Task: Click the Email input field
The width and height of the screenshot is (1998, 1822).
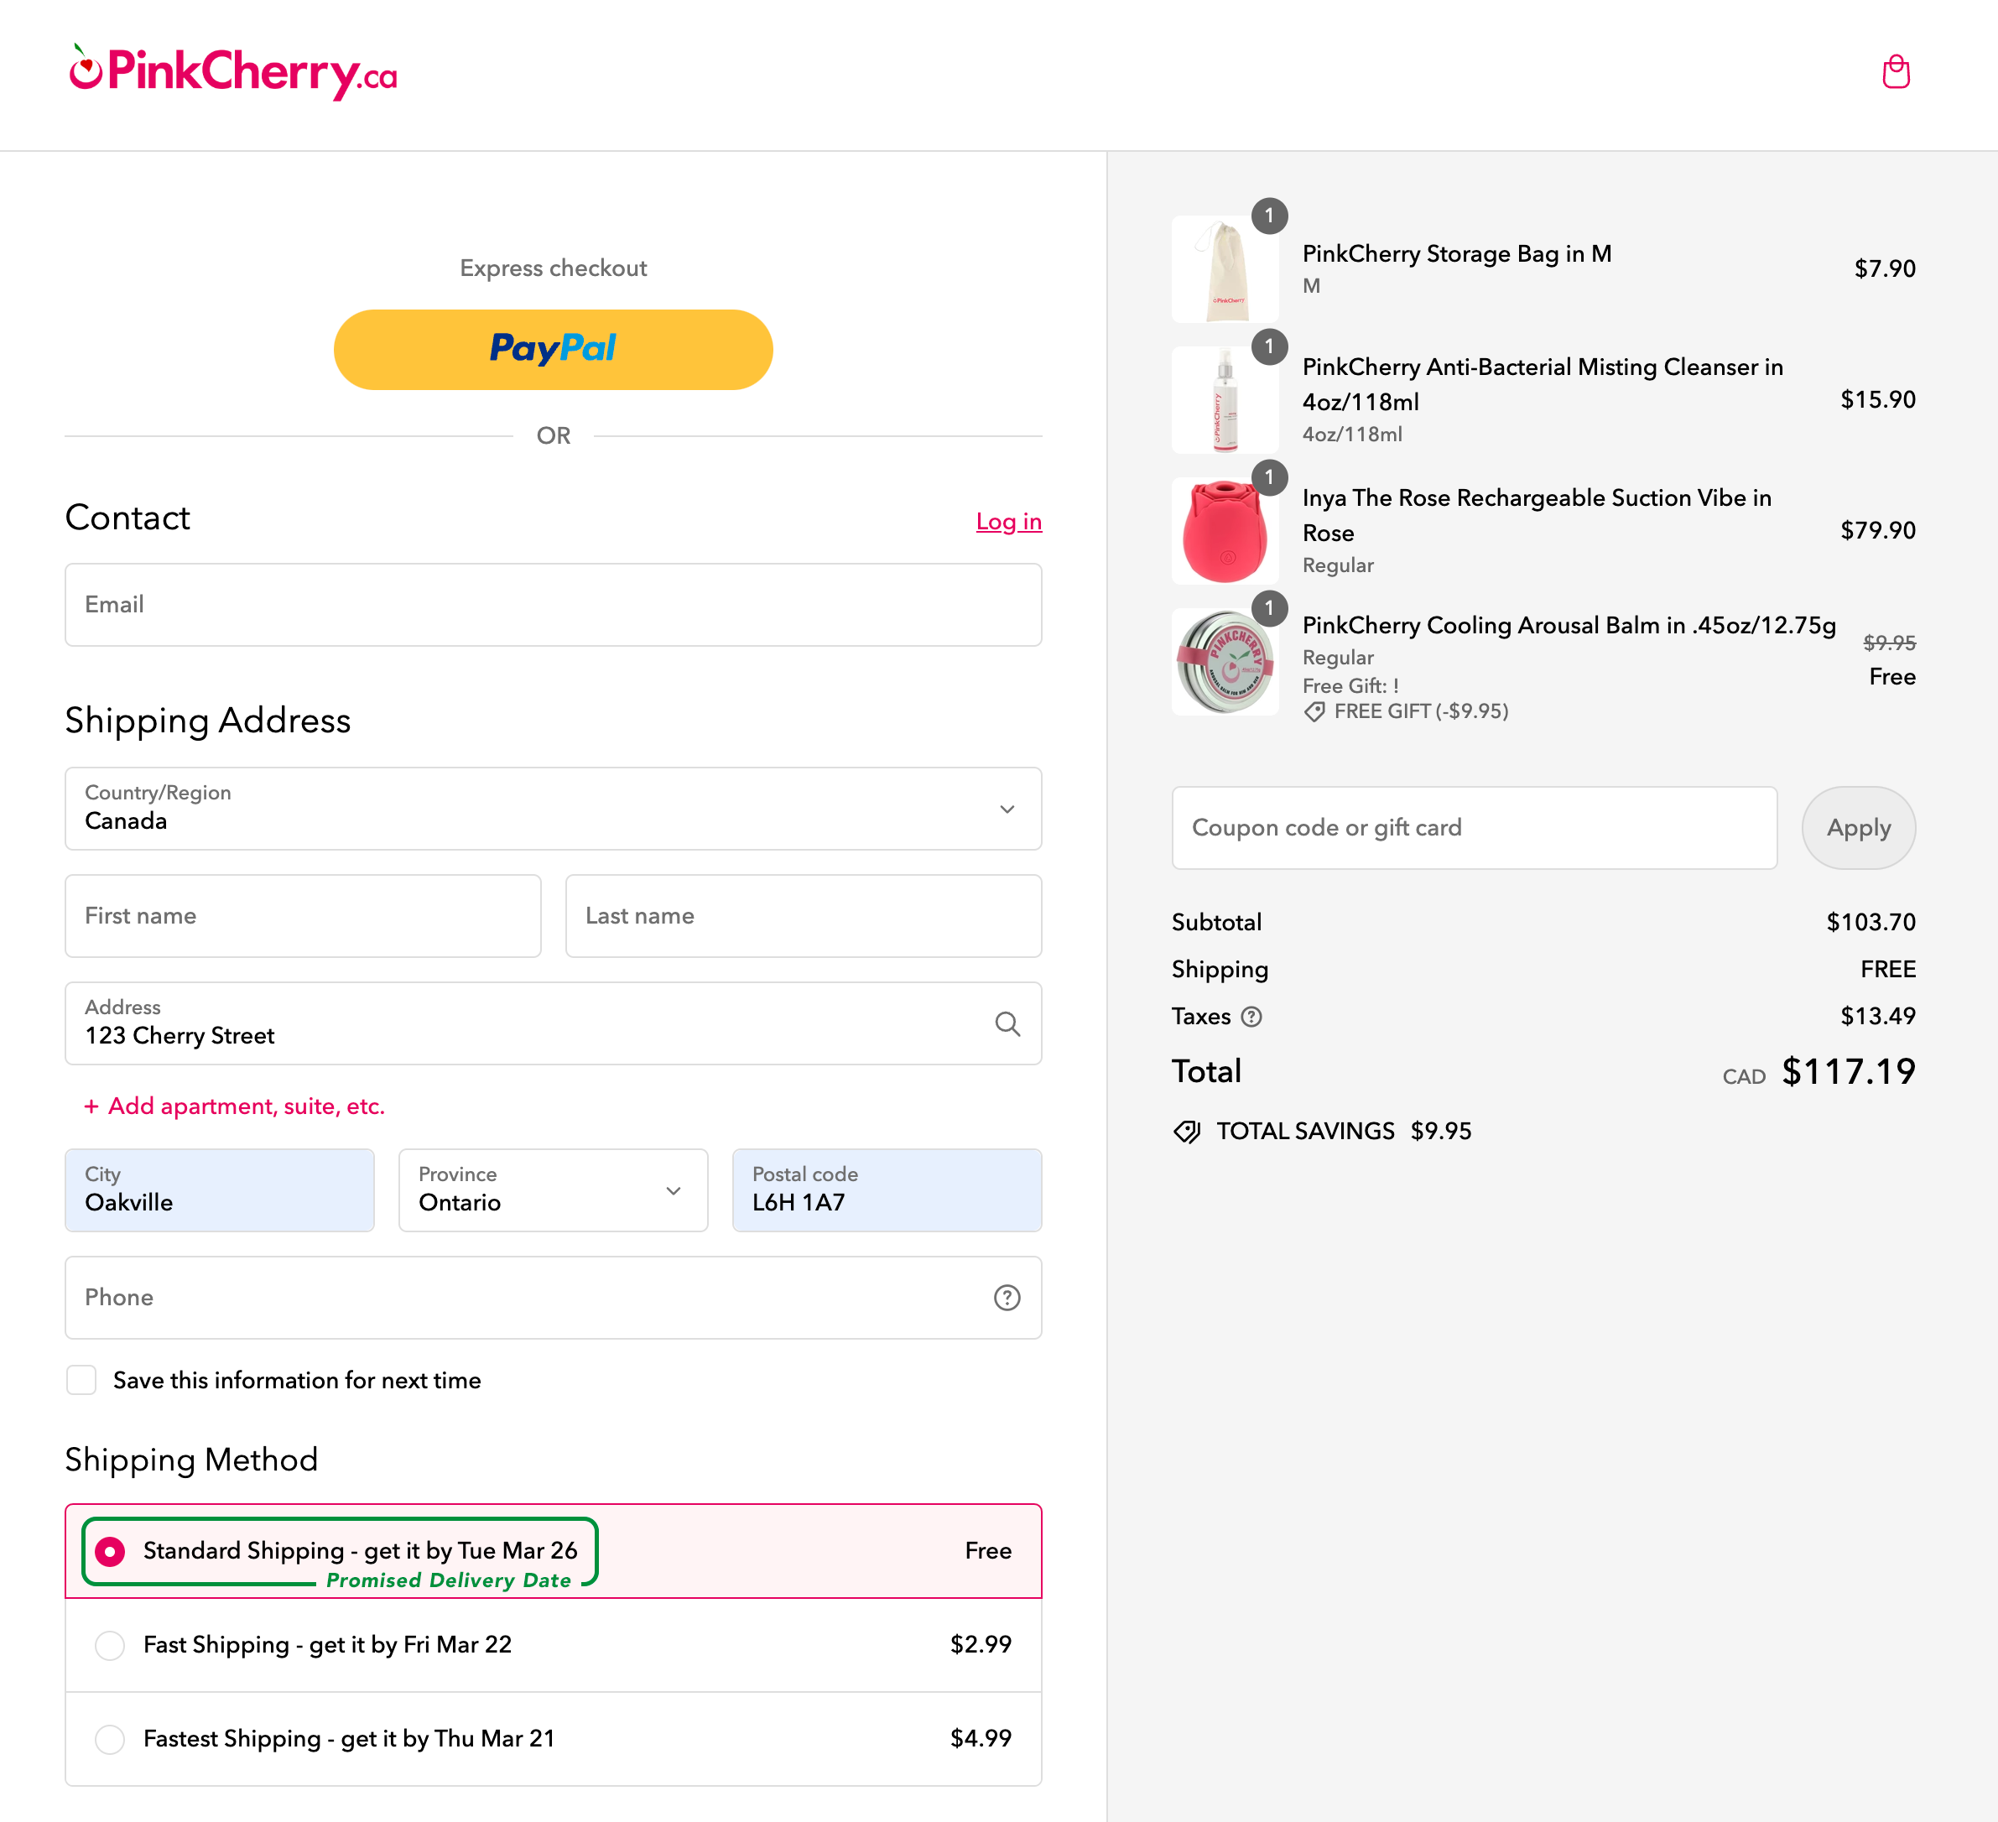Action: 552,604
